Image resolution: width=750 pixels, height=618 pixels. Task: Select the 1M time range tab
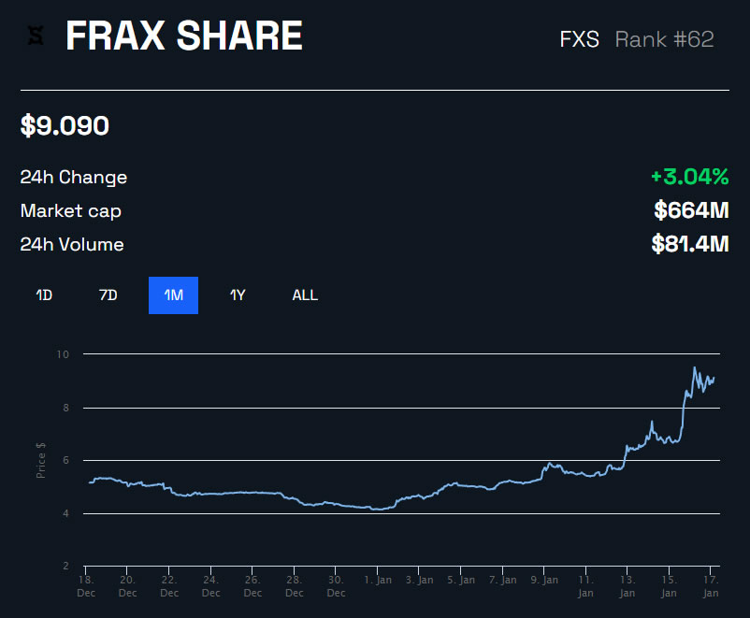pyautogui.click(x=173, y=295)
